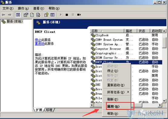Select the Cryptographic ... row name
This screenshot has height=119, width=168.
[x=109, y=53]
